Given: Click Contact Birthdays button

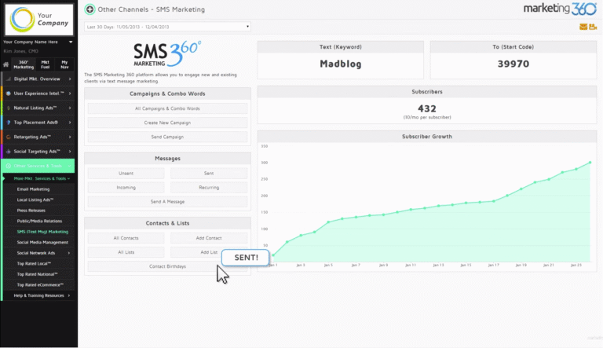Looking at the screenshot, I should tap(167, 266).
